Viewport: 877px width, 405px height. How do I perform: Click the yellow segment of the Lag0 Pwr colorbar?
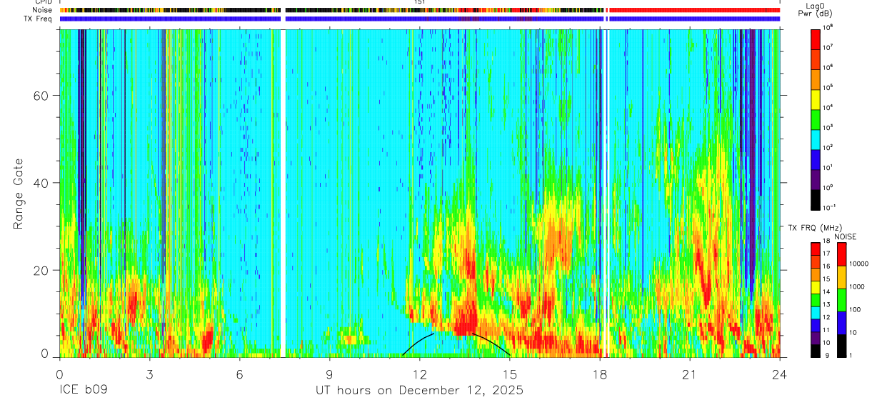[816, 99]
